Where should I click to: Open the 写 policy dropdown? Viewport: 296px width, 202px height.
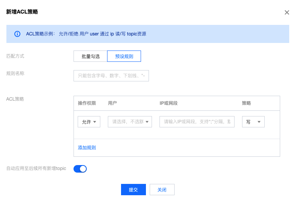click(253, 122)
